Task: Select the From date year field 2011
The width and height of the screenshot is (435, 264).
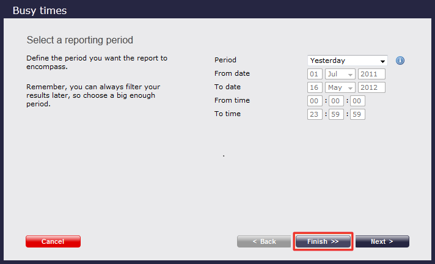Action: click(371, 74)
